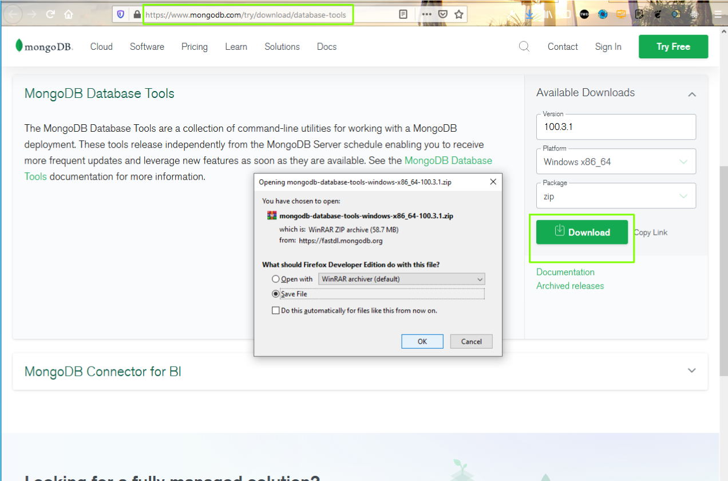Bookmark this page with star icon
This screenshot has height=481, width=728.
(x=459, y=15)
